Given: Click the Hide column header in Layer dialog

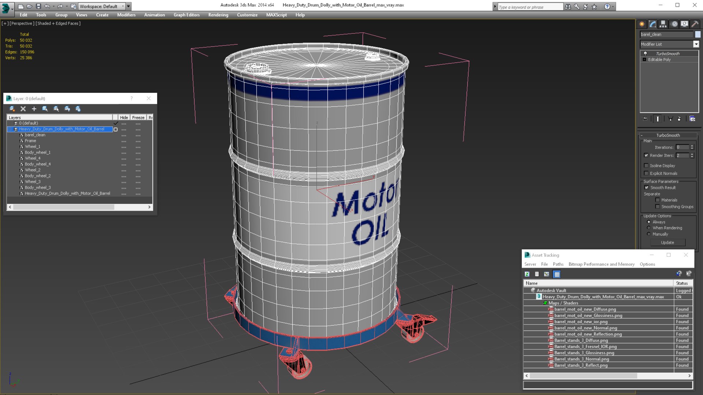Looking at the screenshot, I should click(x=124, y=117).
